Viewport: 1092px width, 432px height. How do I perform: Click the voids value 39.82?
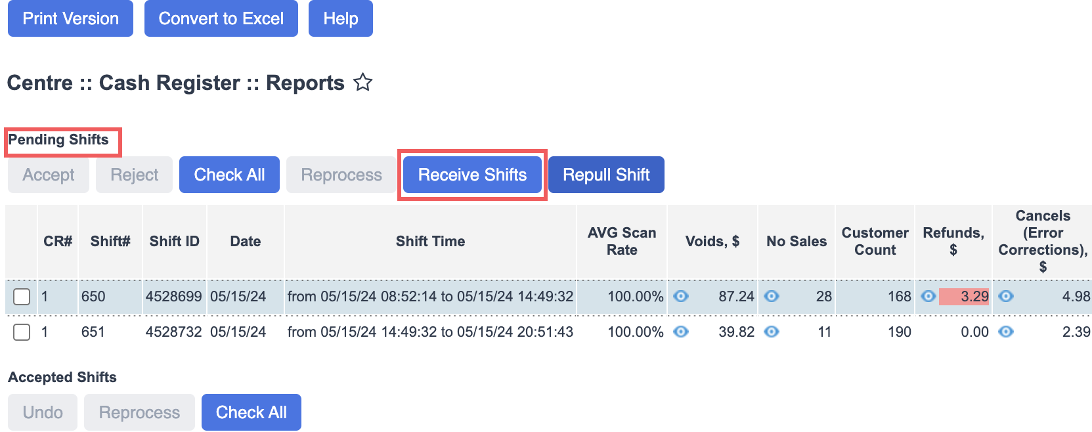[x=736, y=332]
